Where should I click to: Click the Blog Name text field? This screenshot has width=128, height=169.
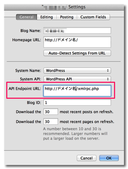pos(77,31)
